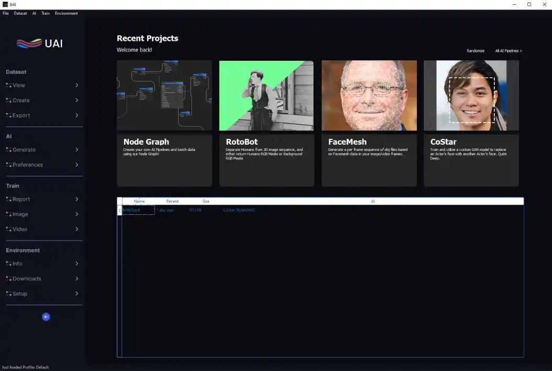Viewport: 552px width, 371px height.
Task: Expand the Info chevron under Environment
Action: [76, 264]
